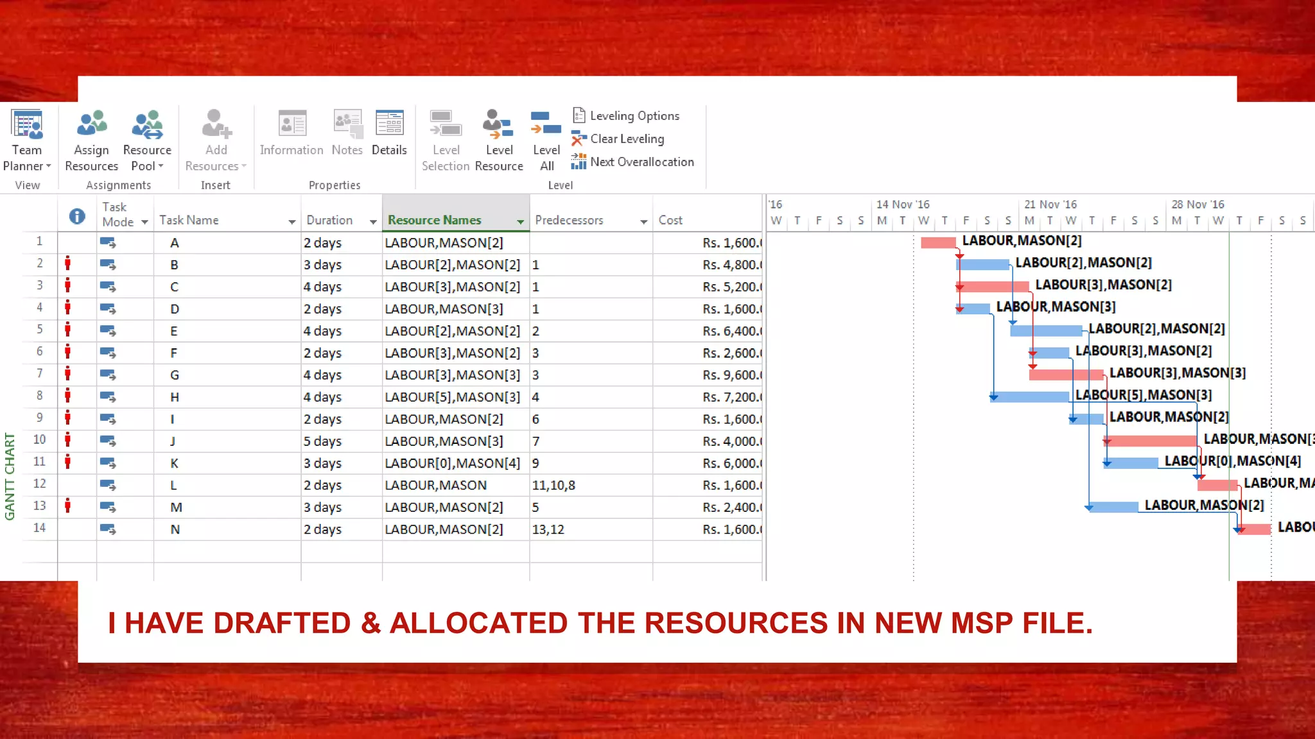Click Duration cell '5 days' for task J

342,441
